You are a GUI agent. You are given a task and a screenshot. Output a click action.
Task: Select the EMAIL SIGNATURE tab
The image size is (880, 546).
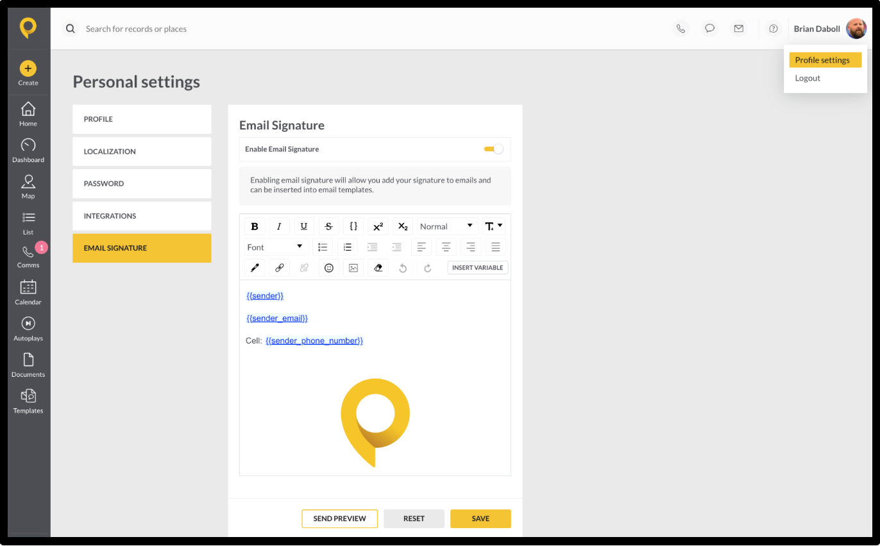pyautogui.click(x=142, y=248)
